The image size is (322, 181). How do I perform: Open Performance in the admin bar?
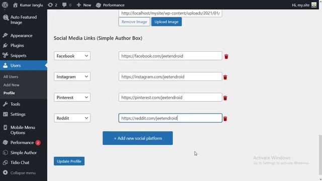[x=110, y=5]
